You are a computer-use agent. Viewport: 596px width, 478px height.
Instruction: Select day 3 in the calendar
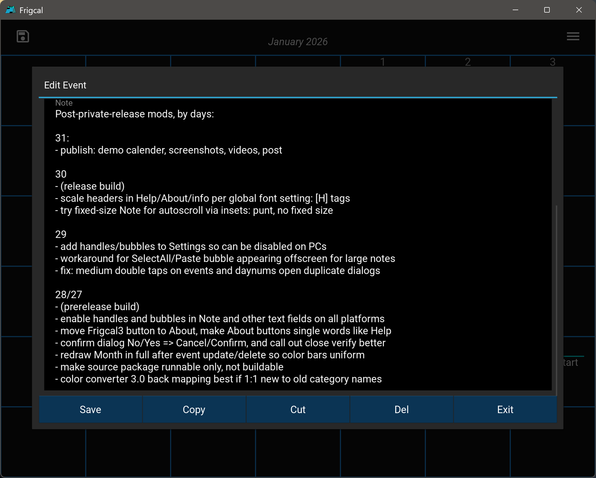(553, 62)
